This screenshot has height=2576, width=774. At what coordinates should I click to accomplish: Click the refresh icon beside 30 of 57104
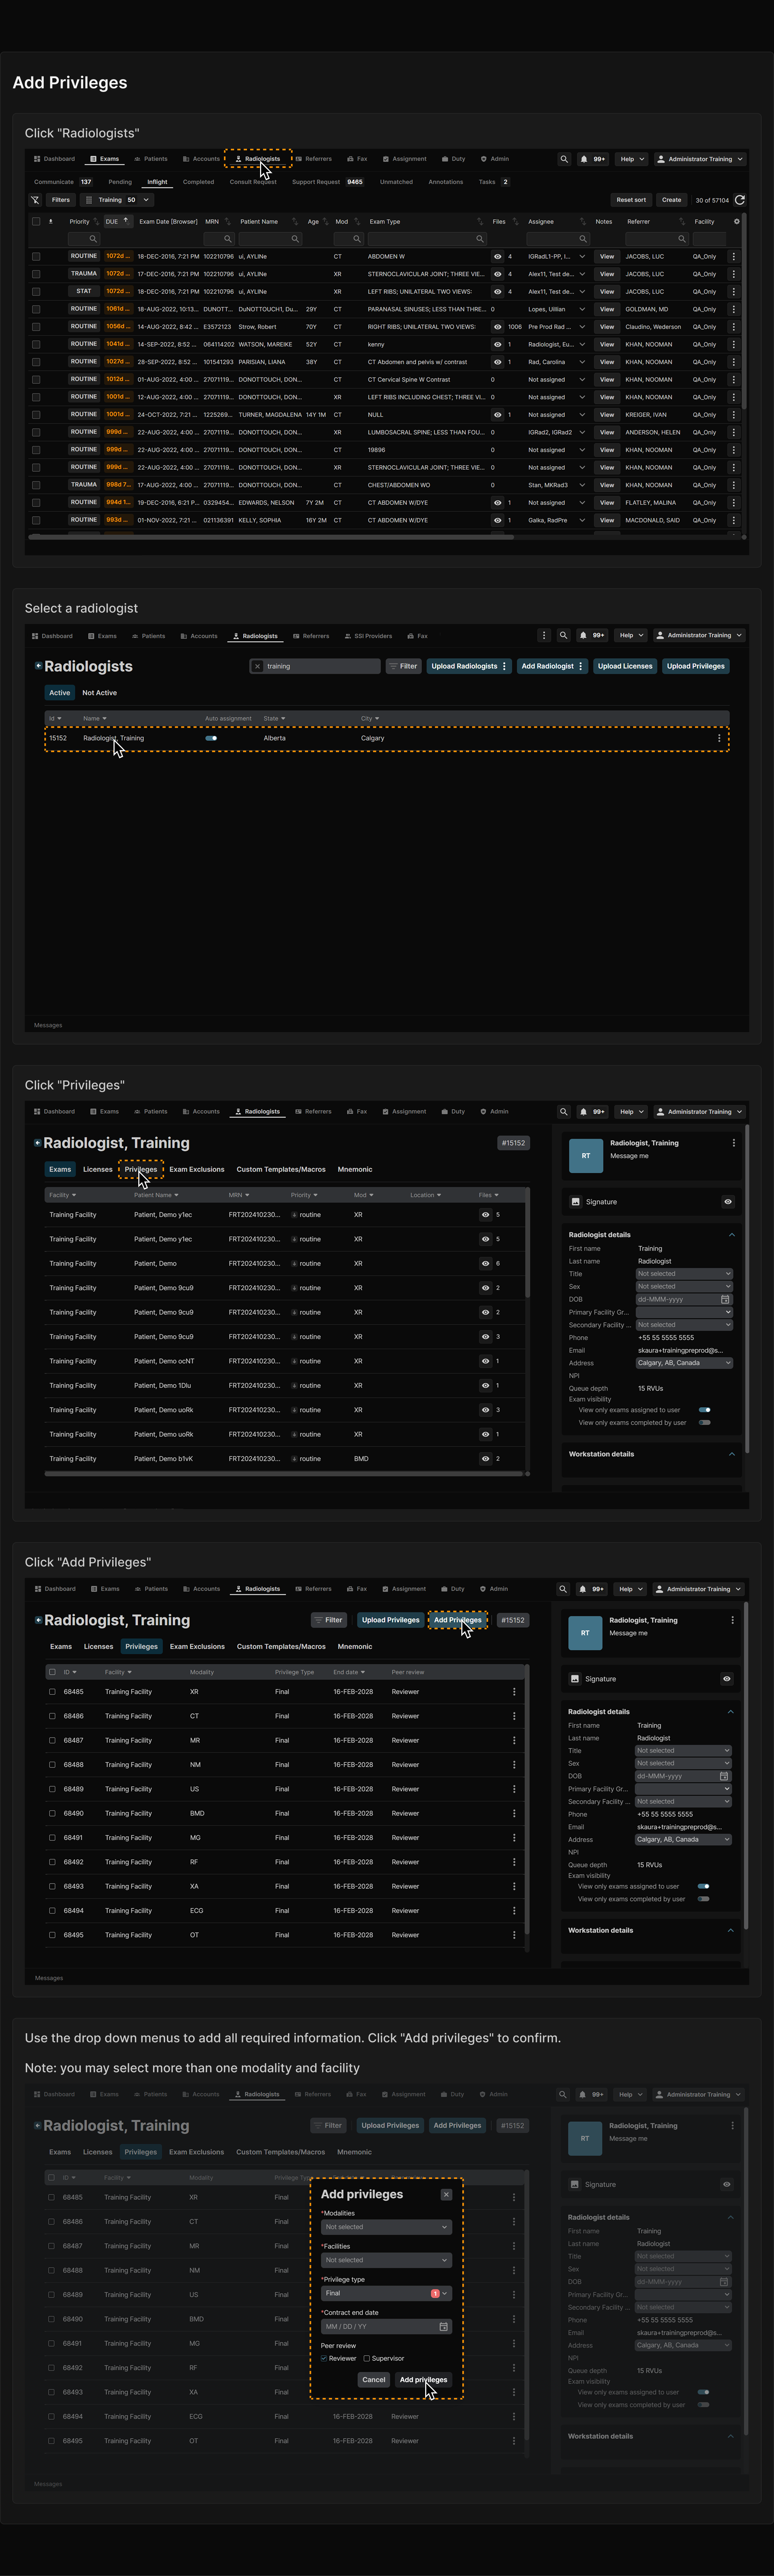[x=740, y=200]
